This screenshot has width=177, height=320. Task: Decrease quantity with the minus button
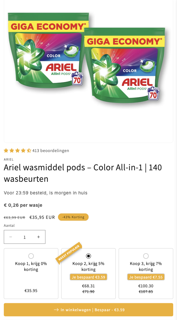[11, 237]
